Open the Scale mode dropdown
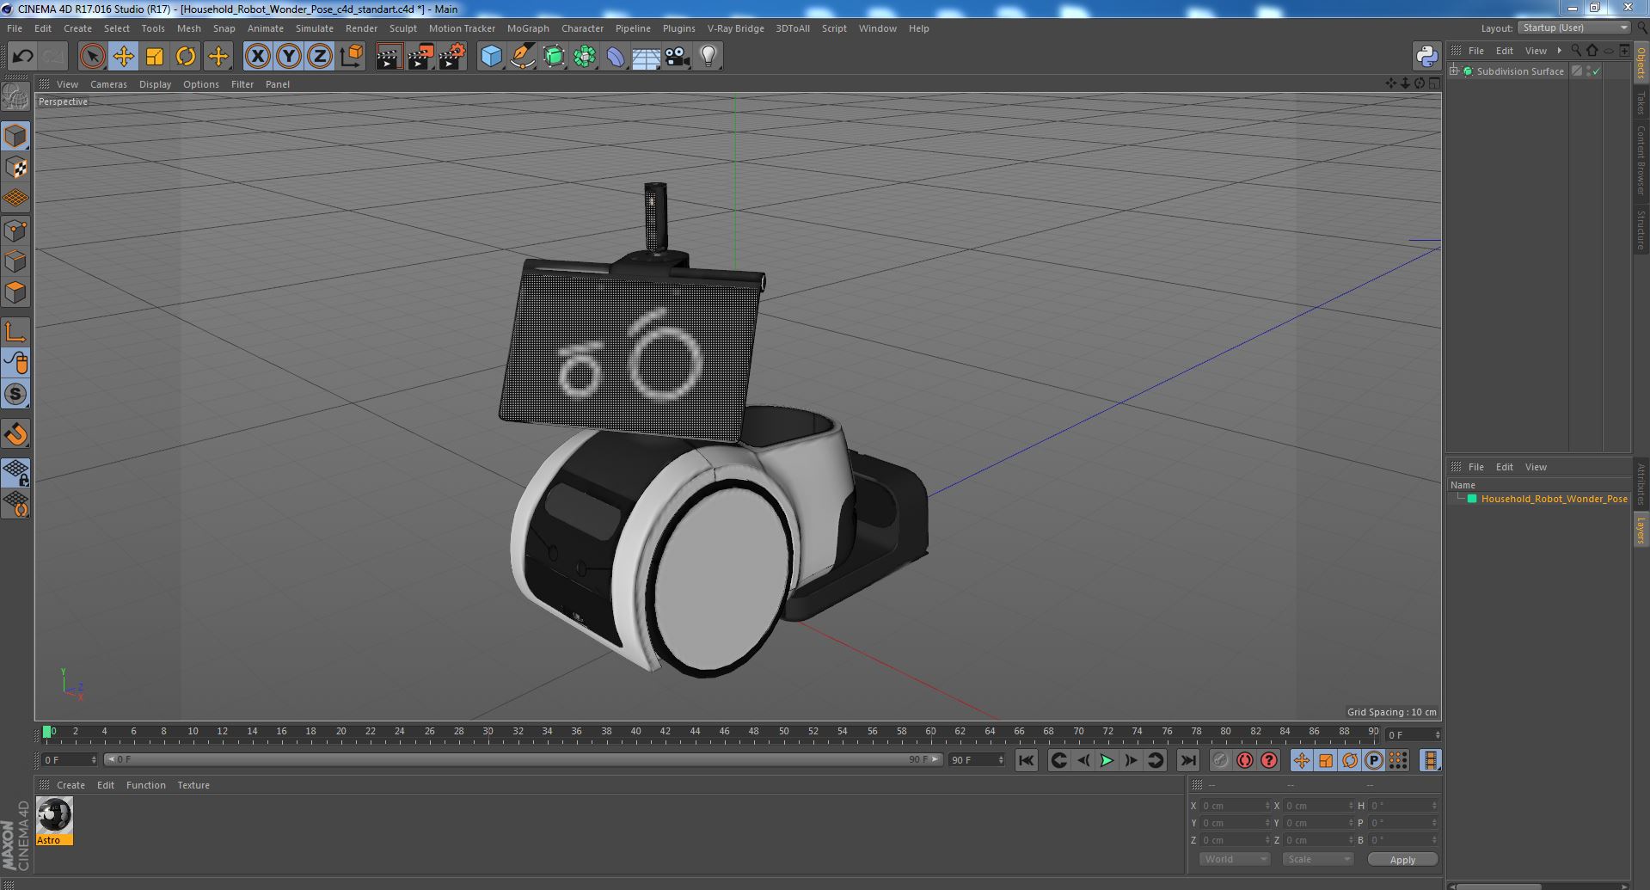 pos(1316,859)
